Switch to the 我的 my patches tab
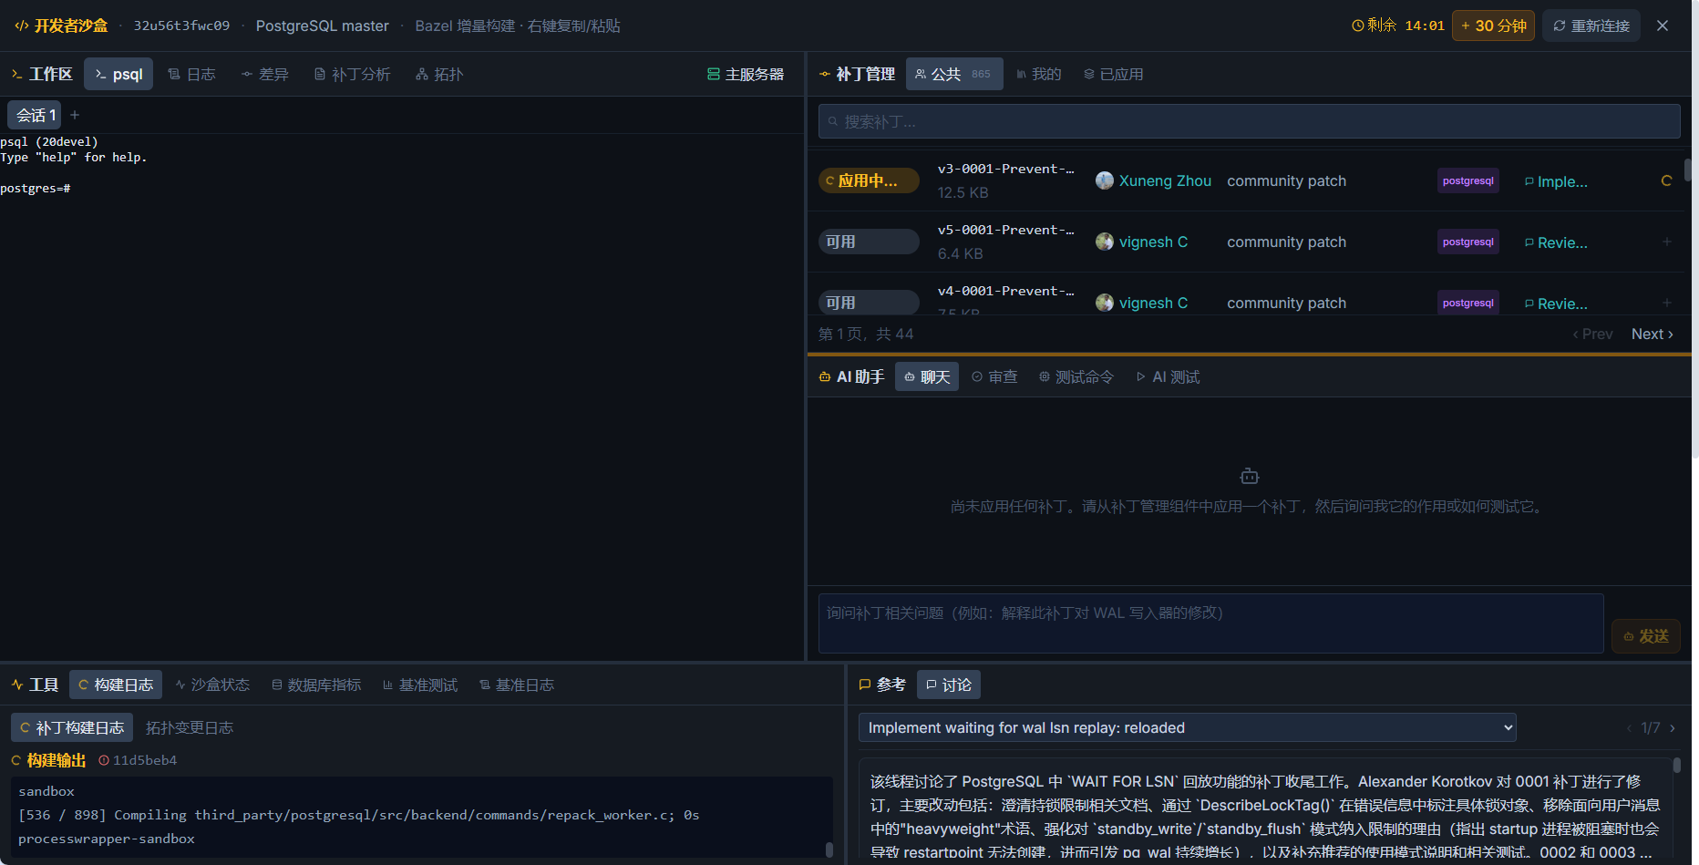Viewport: 1699px width, 865px height. point(1038,74)
